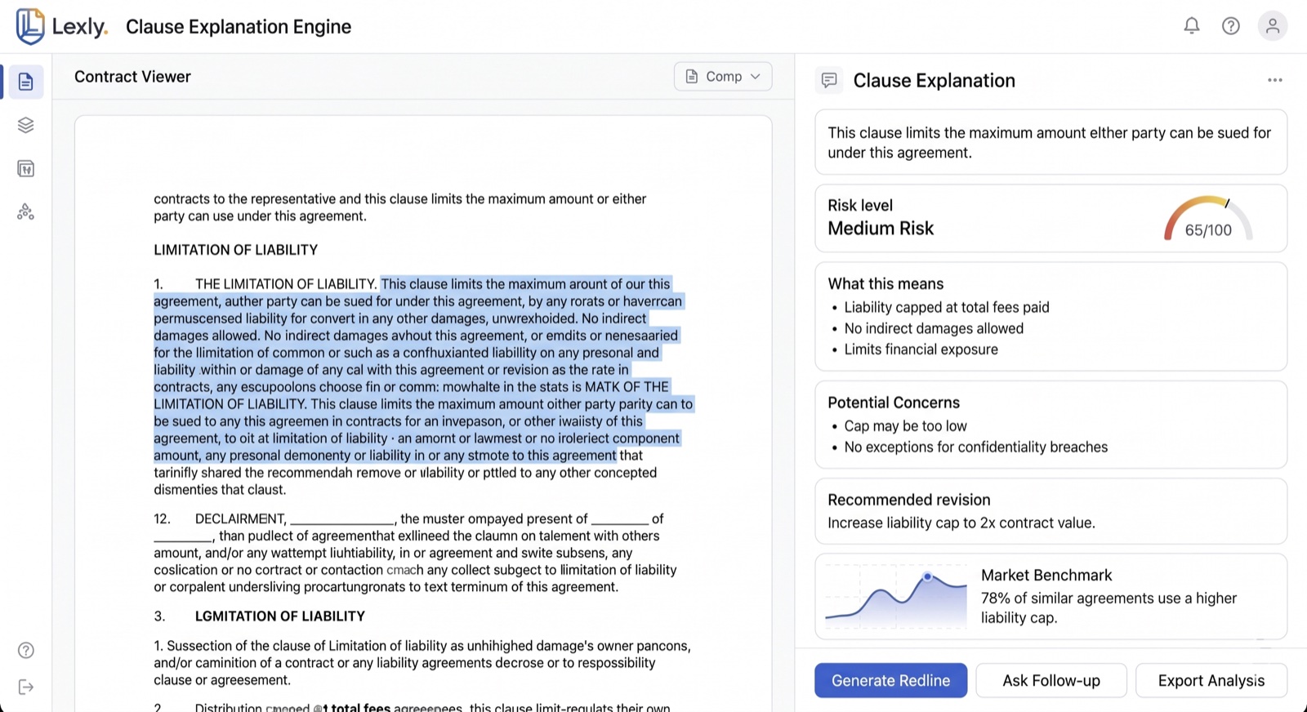
Task: Click the Market Benchmark chart thumbnail
Action: [896, 597]
